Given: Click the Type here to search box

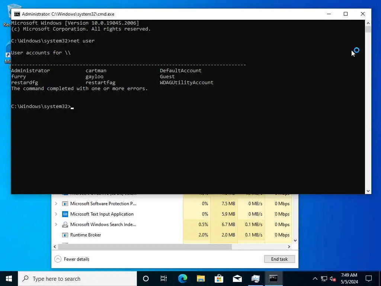Looking at the screenshot, I should coord(77,279).
